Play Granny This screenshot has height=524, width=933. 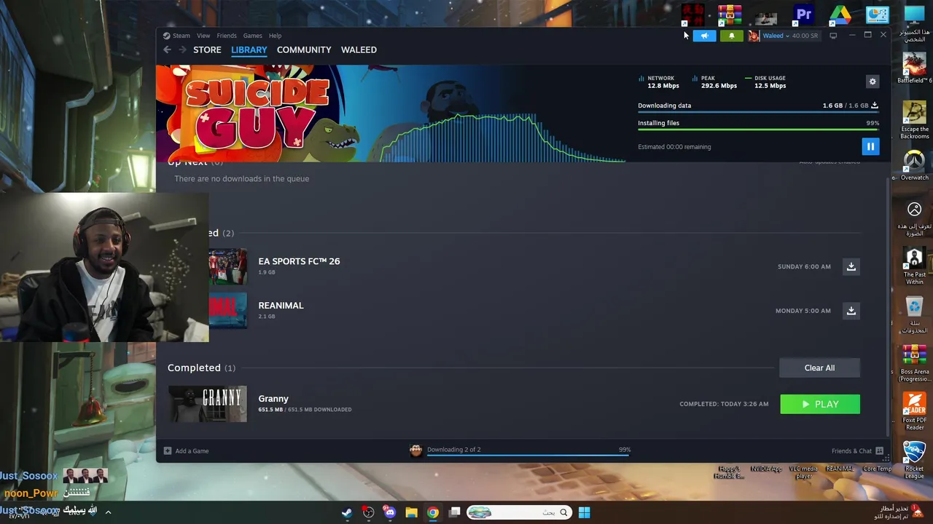tap(820, 404)
